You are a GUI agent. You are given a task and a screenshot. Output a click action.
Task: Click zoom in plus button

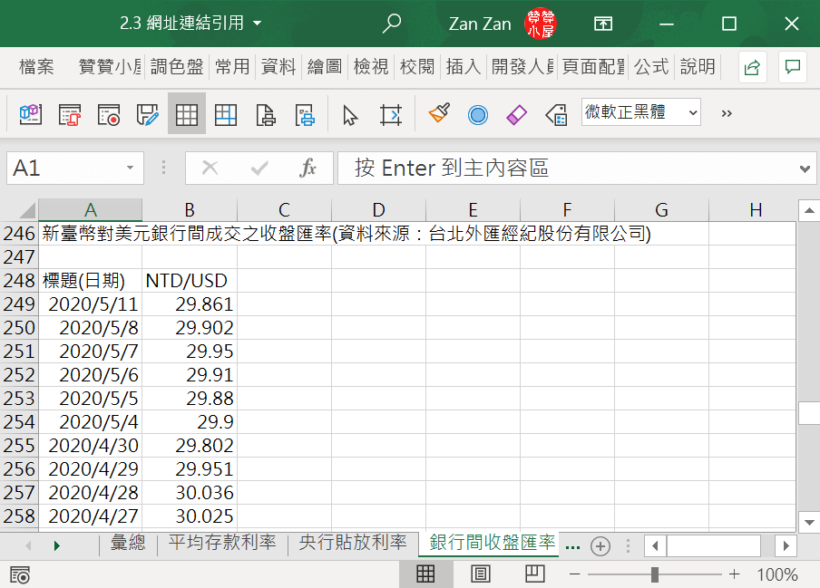(734, 574)
